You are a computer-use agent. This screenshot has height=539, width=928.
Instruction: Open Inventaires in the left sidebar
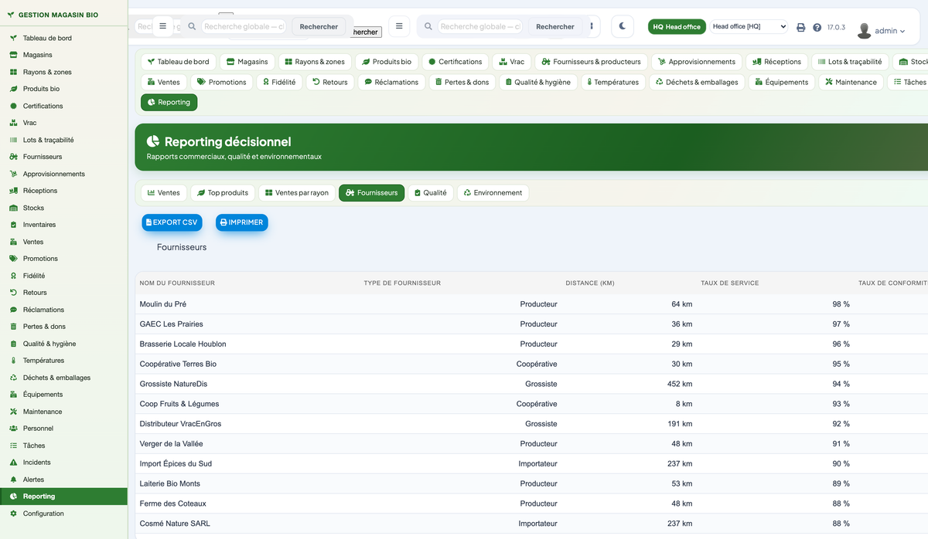click(x=63, y=225)
